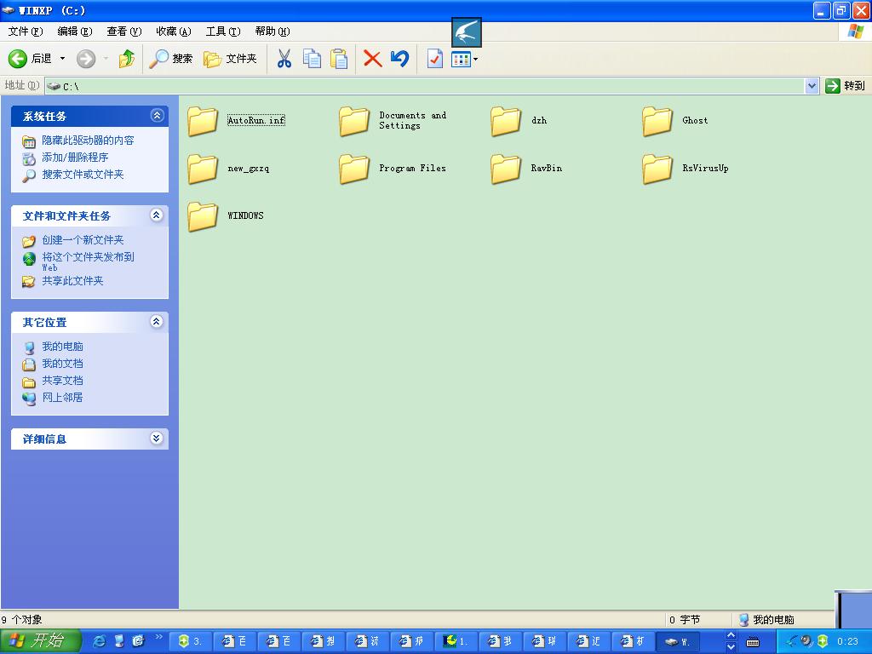The height and width of the screenshot is (654, 872).
Task: Collapse the 系统任务 panel
Action: pyautogui.click(x=157, y=116)
